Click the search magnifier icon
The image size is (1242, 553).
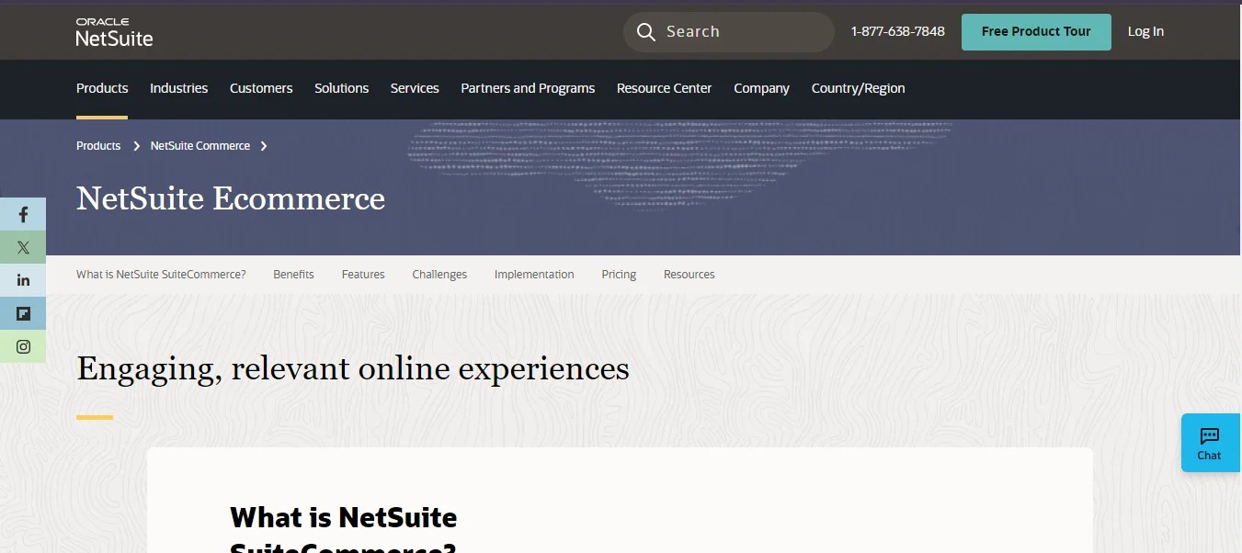coord(646,32)
